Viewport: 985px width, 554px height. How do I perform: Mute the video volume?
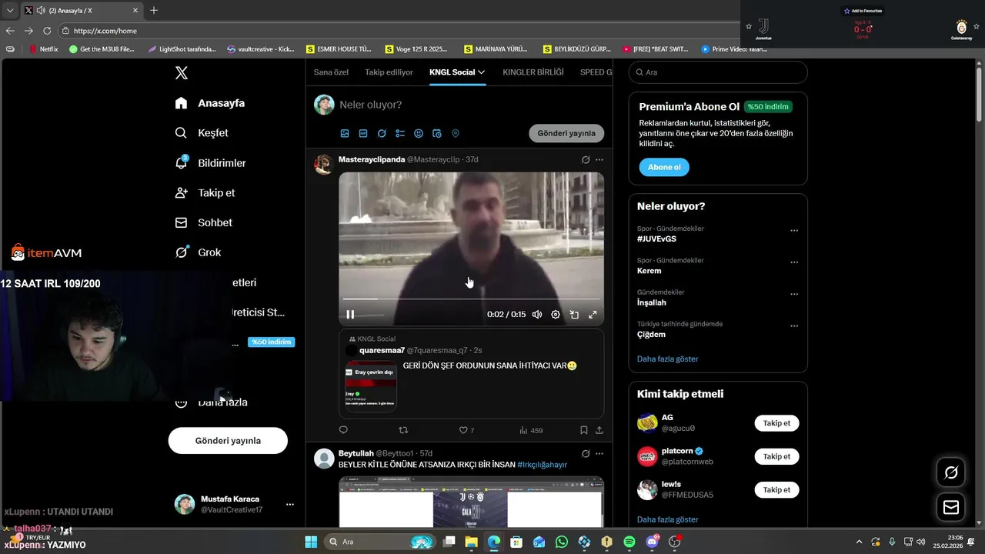pyautogui.click(x=537, y=314)
